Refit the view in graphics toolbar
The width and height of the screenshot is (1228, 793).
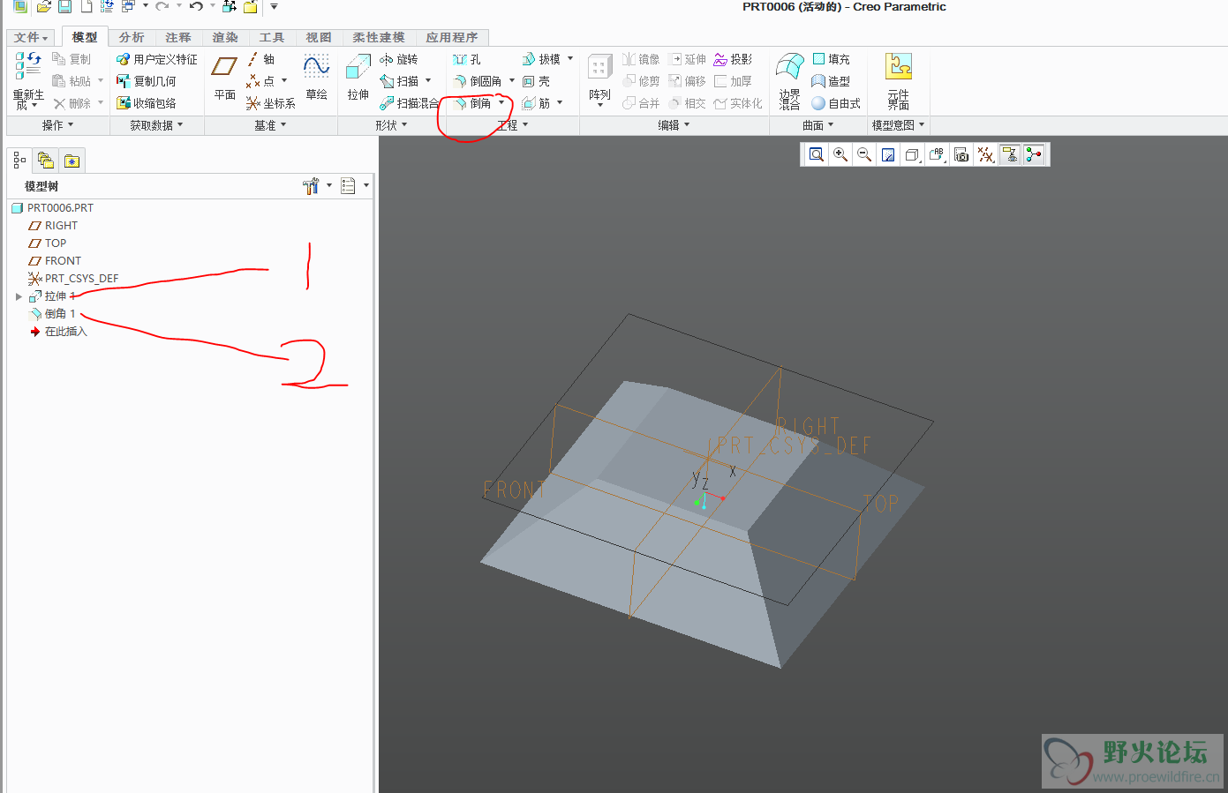[x=817, y=155]
